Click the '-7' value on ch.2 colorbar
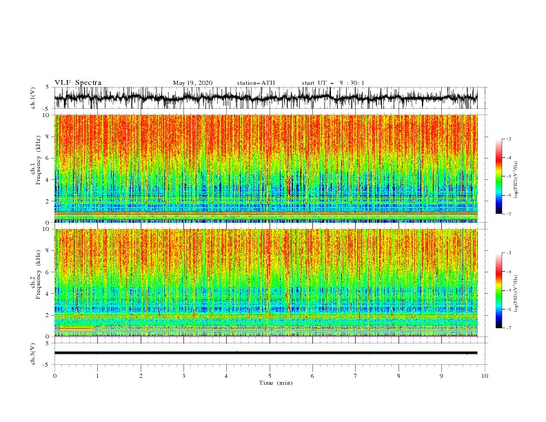The width and height of the screenshot is (546, 422). click(509, 328)
